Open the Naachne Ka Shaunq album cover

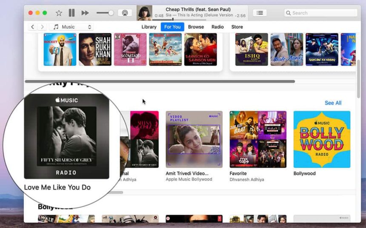[x=322, y=49]
